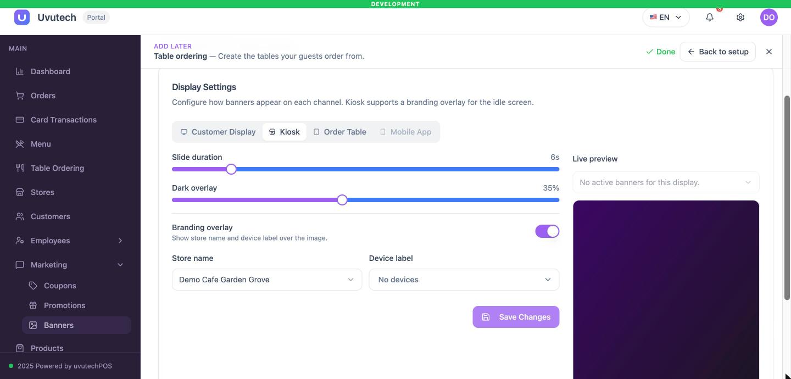Select the Mobile App tab
Viewport: 791px width, 379px height.
tap(406, 132)
